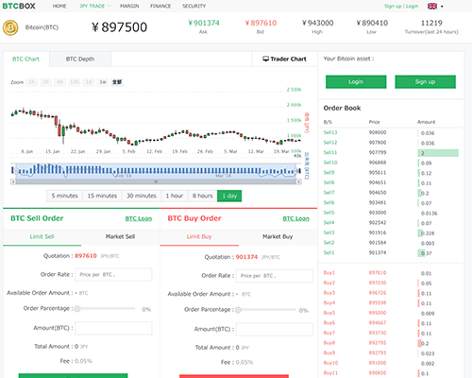Click the BTCBOX logo
472x378 pixels.
pos(19,6)
